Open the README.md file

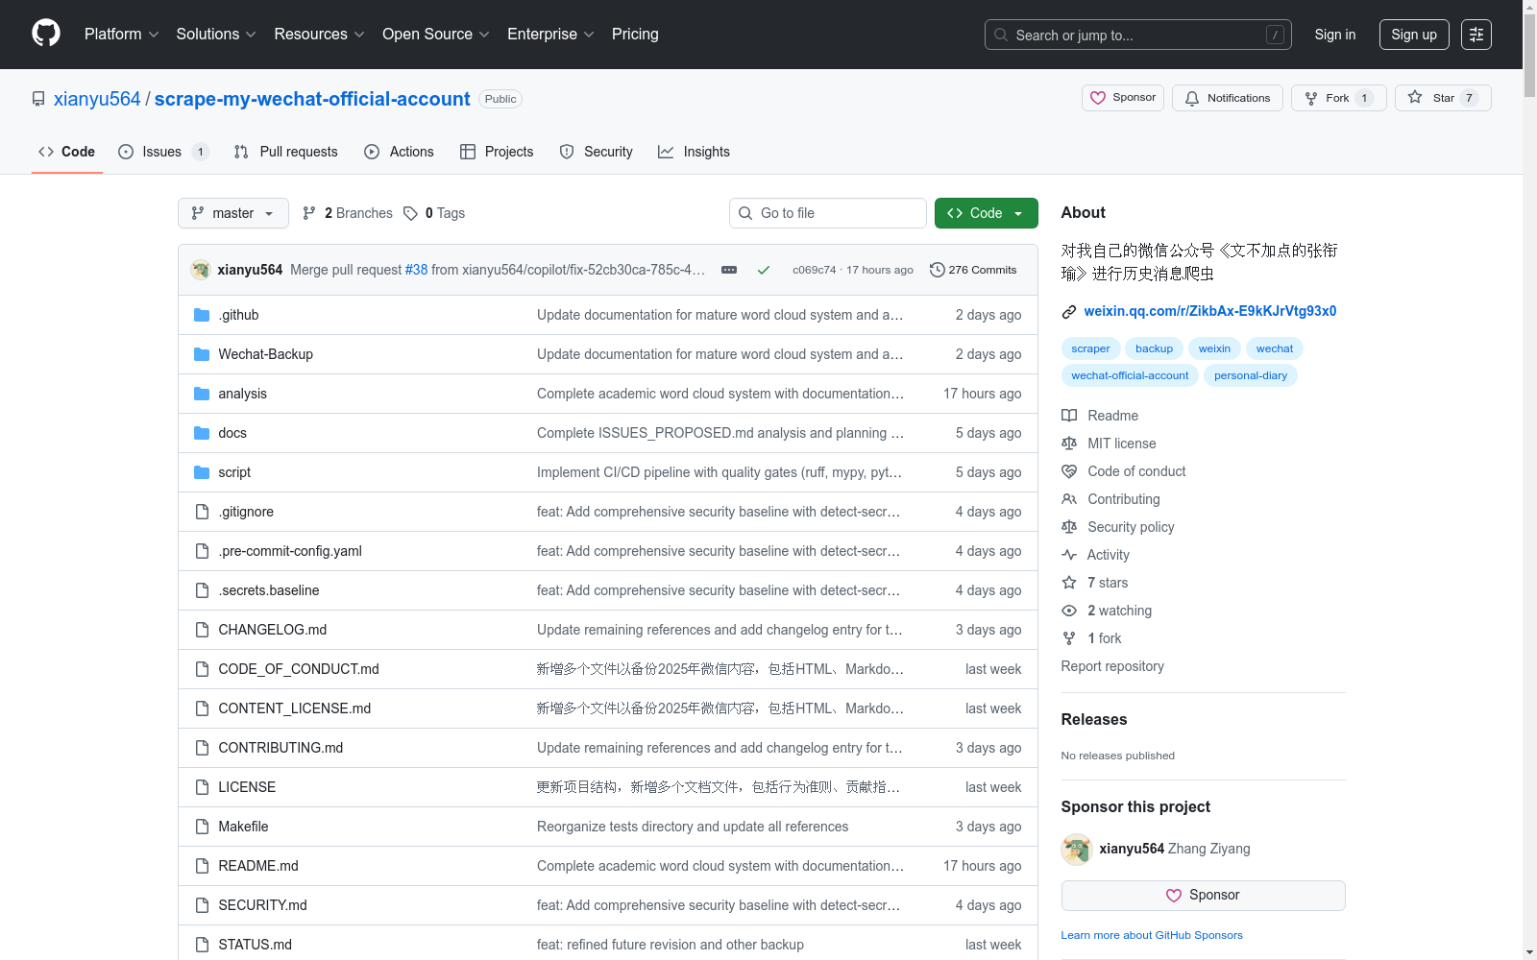[258, 866]
